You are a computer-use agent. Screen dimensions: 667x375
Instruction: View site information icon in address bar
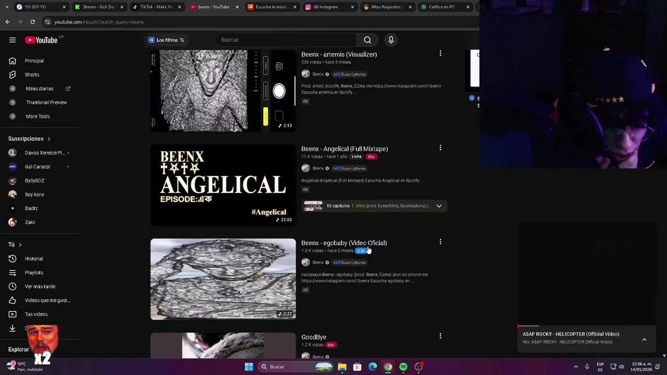pyautogui.click(x=47, y=22)
